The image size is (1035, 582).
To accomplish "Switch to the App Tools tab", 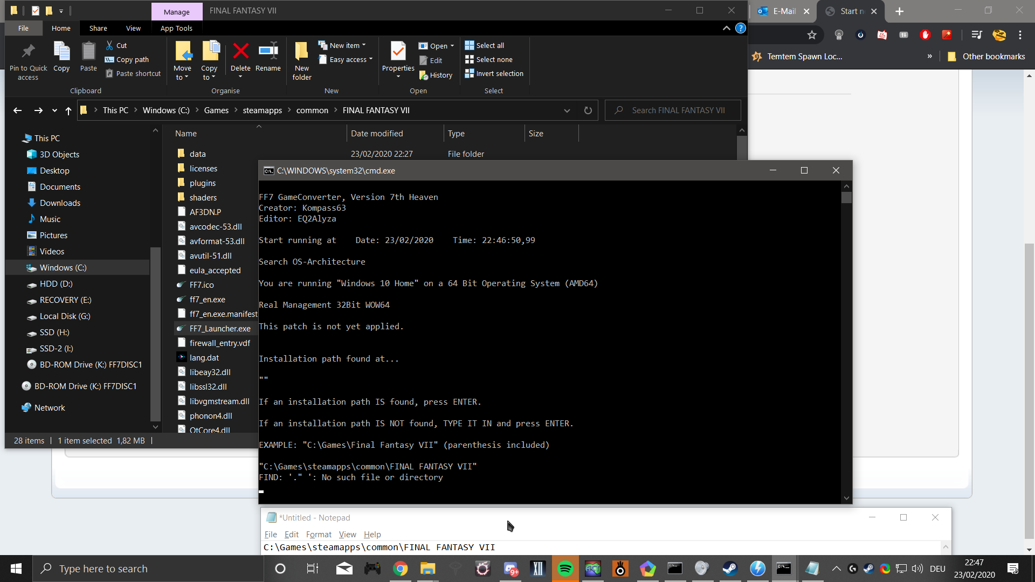I will (176, 28).
